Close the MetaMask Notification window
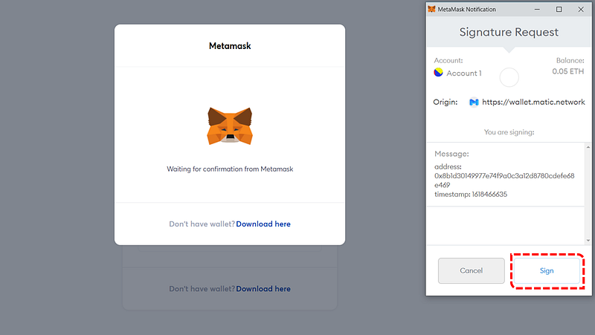This screenshot has height=335, width=595. 581,9
